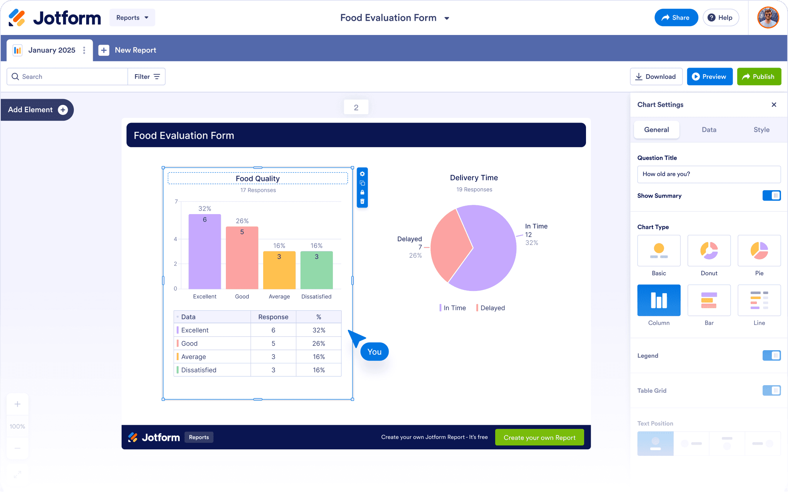Viewport: 788px width, 502px height.
Task: Click the page number 2 indicator
Action: point(356,107)
